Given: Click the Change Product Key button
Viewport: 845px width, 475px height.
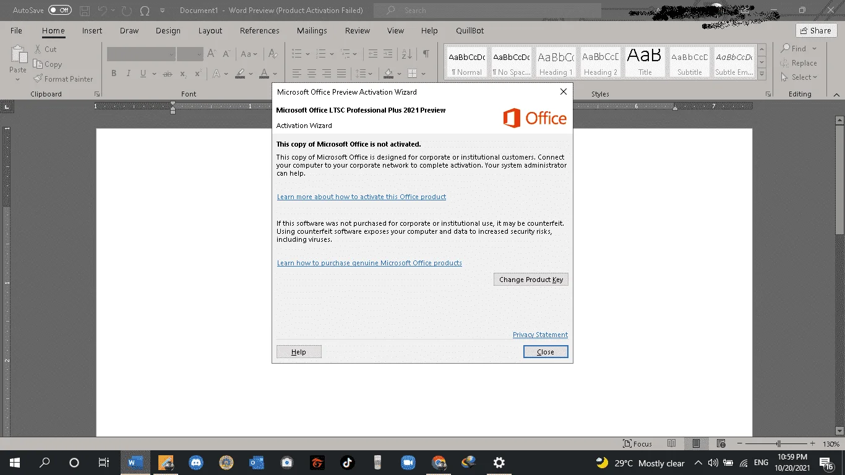Looking at the screenshot, I should (x=531, y=280).
